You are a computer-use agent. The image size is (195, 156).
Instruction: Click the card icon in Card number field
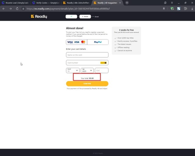[x=104, y=63]
